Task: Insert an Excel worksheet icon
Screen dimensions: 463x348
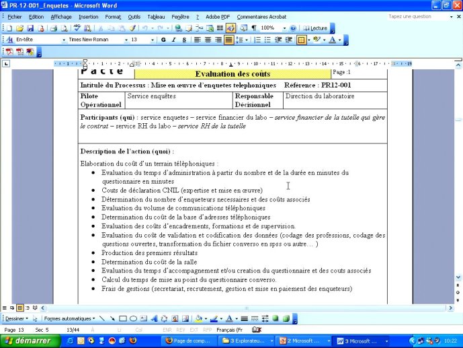Action: point(210,28)
